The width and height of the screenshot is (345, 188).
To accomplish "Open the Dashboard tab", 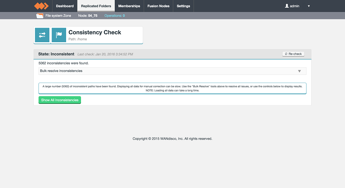I will coord(65,6).
